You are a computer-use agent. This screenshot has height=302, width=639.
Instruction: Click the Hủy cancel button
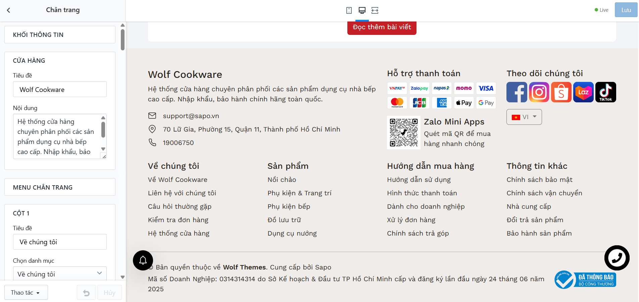click(109, 293)
